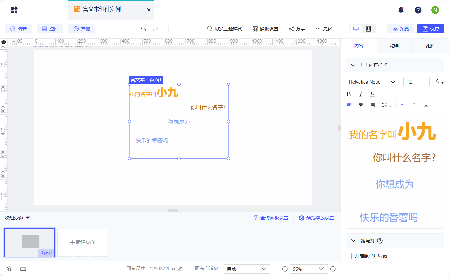Click the 预览 button
Viewport: 449px width, 276px height.
point(401,29)
